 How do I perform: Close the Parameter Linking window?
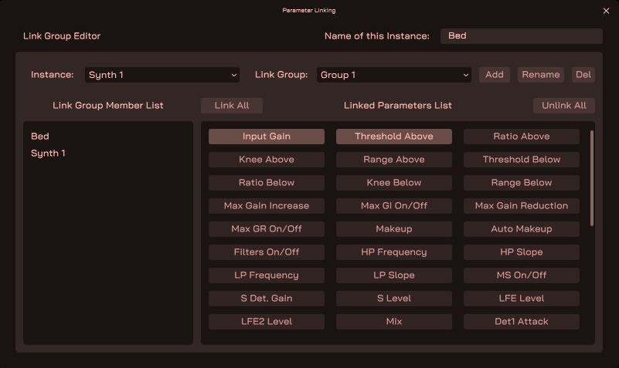pos(606,11)
